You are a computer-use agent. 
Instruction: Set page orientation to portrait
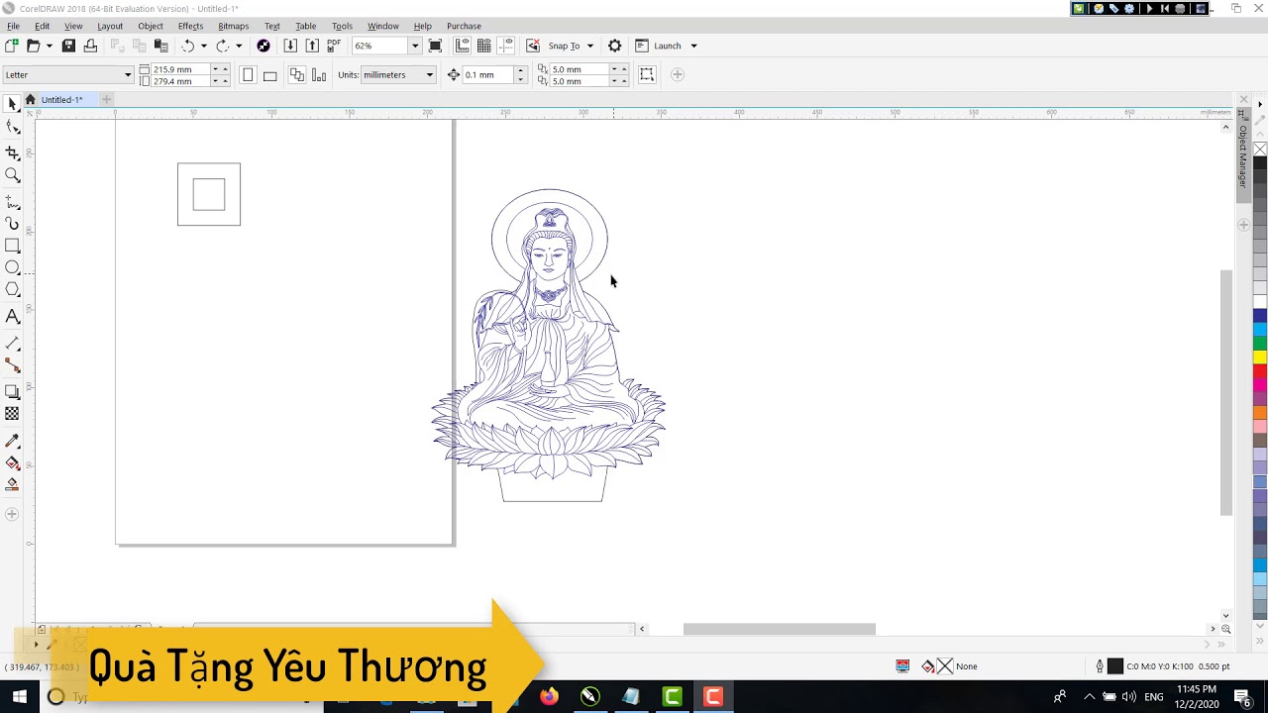[x=248, y=74]
